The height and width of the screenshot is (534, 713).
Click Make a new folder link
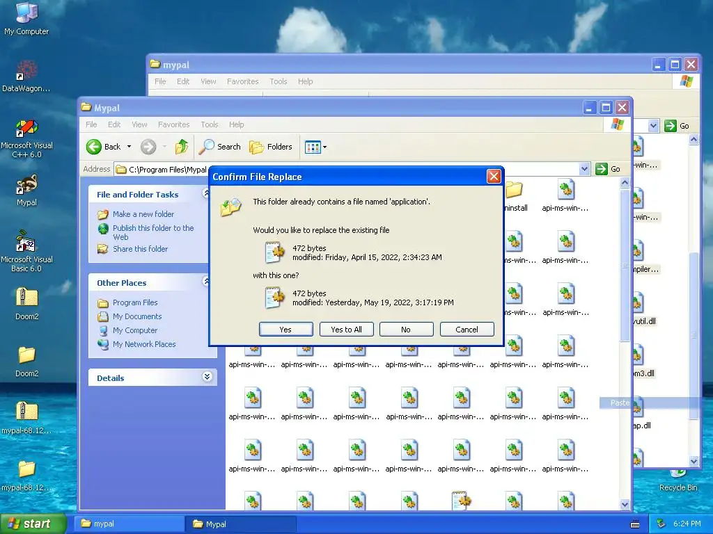tap(143, 214)
